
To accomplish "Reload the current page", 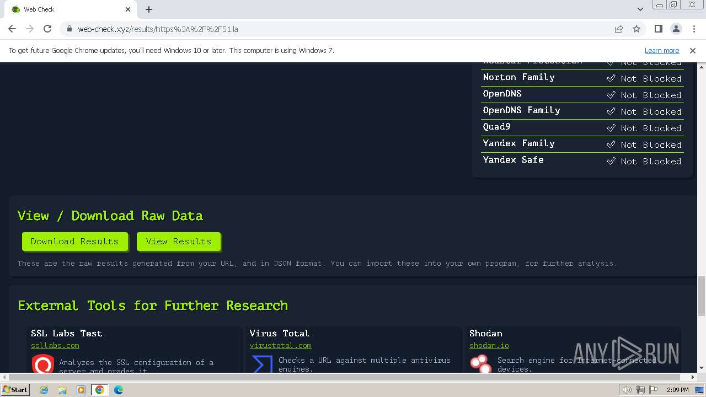I will [x=47, y=29].
